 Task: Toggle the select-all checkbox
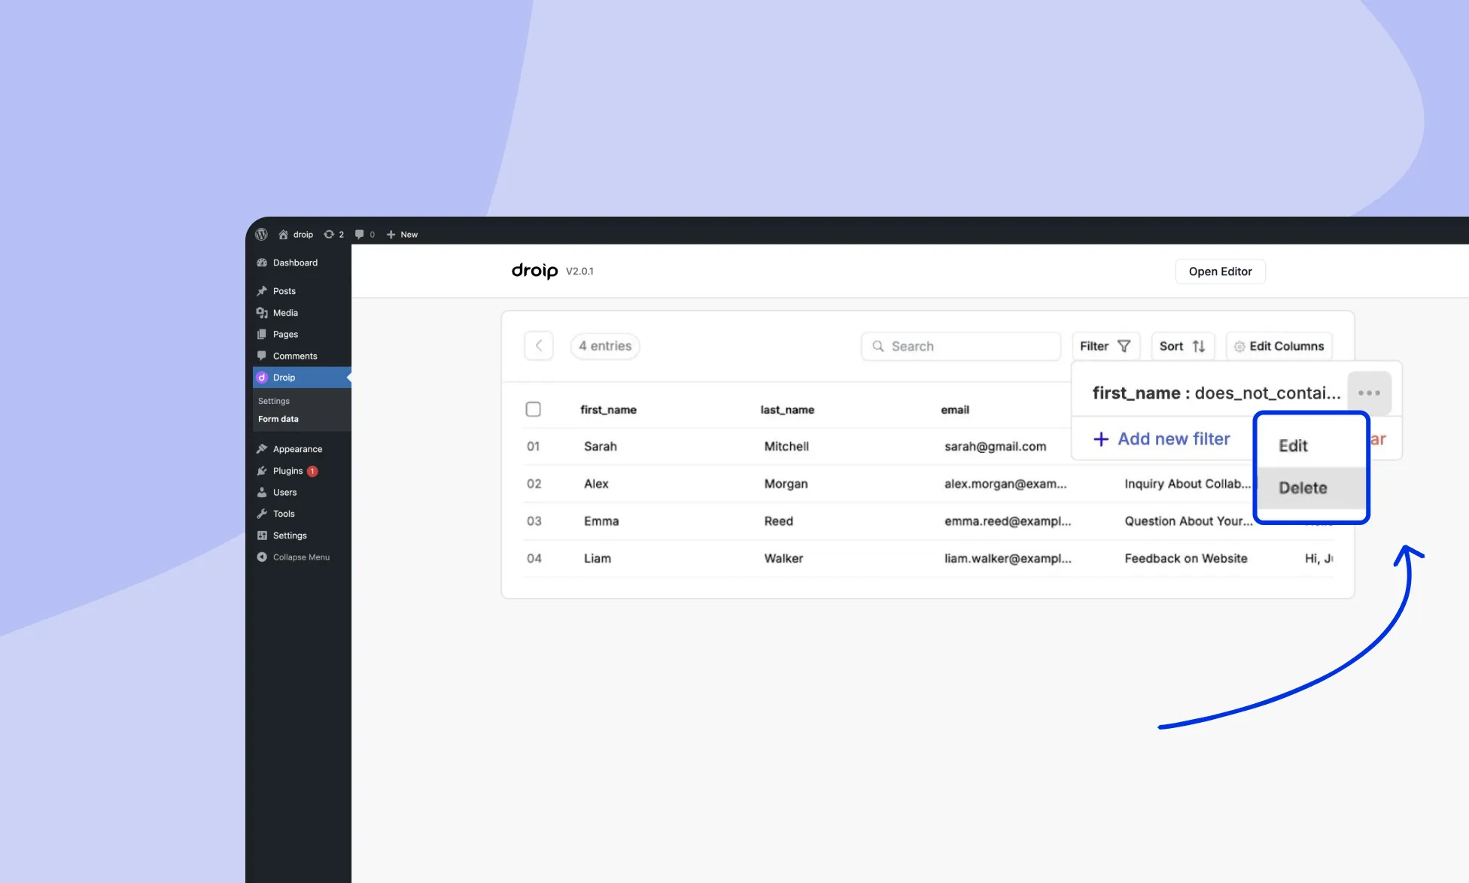533,409
